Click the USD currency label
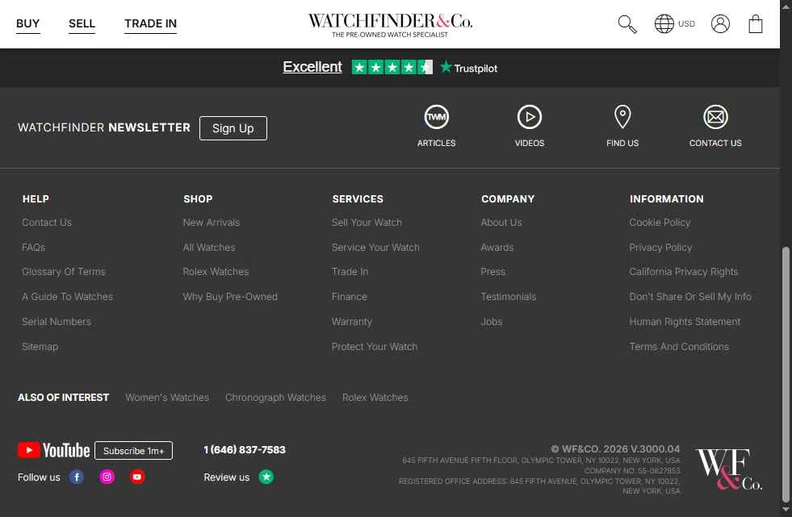The width and height of the screenshot is (792, 517). coord(686,23)
